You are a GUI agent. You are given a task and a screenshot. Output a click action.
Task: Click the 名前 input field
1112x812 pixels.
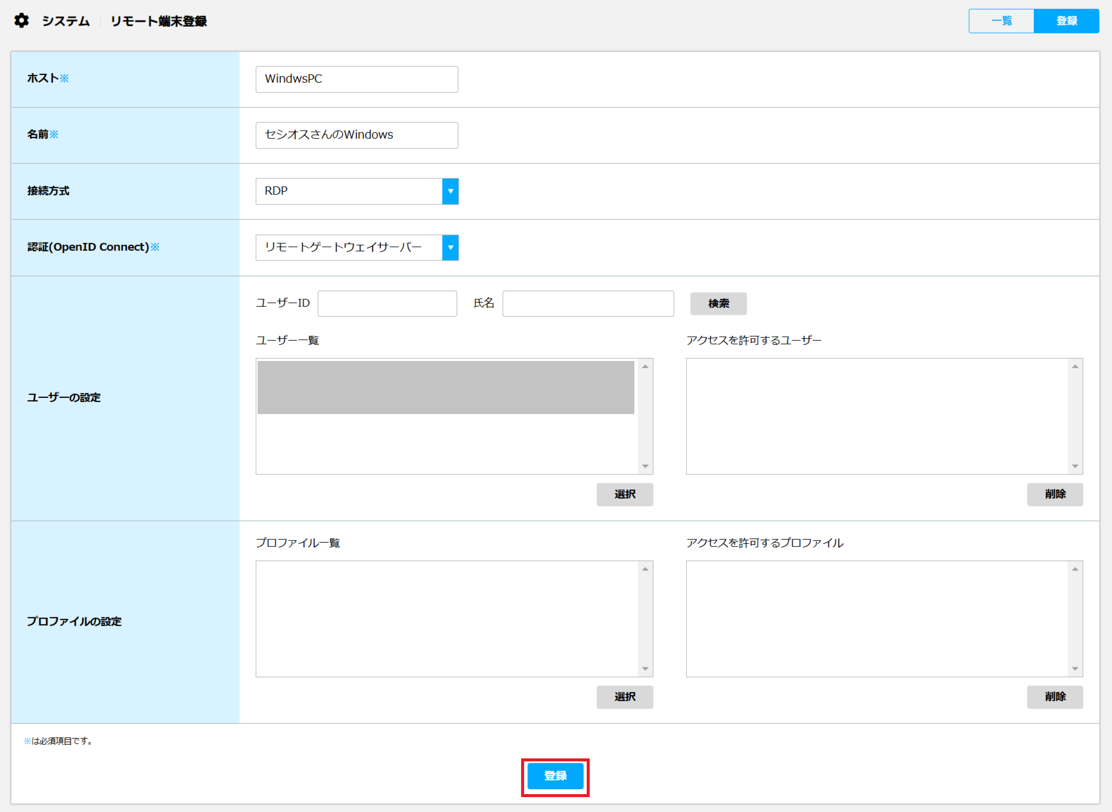357,135
